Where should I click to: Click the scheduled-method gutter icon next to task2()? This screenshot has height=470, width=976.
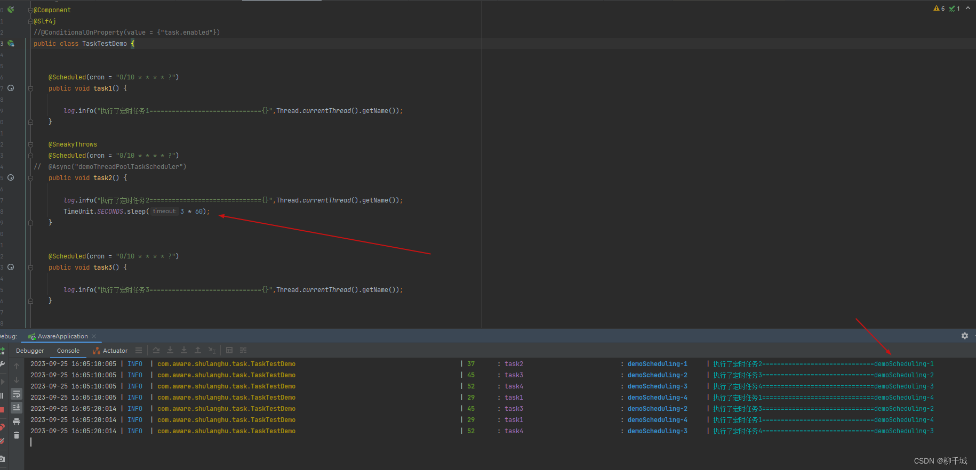pos(11,177)
